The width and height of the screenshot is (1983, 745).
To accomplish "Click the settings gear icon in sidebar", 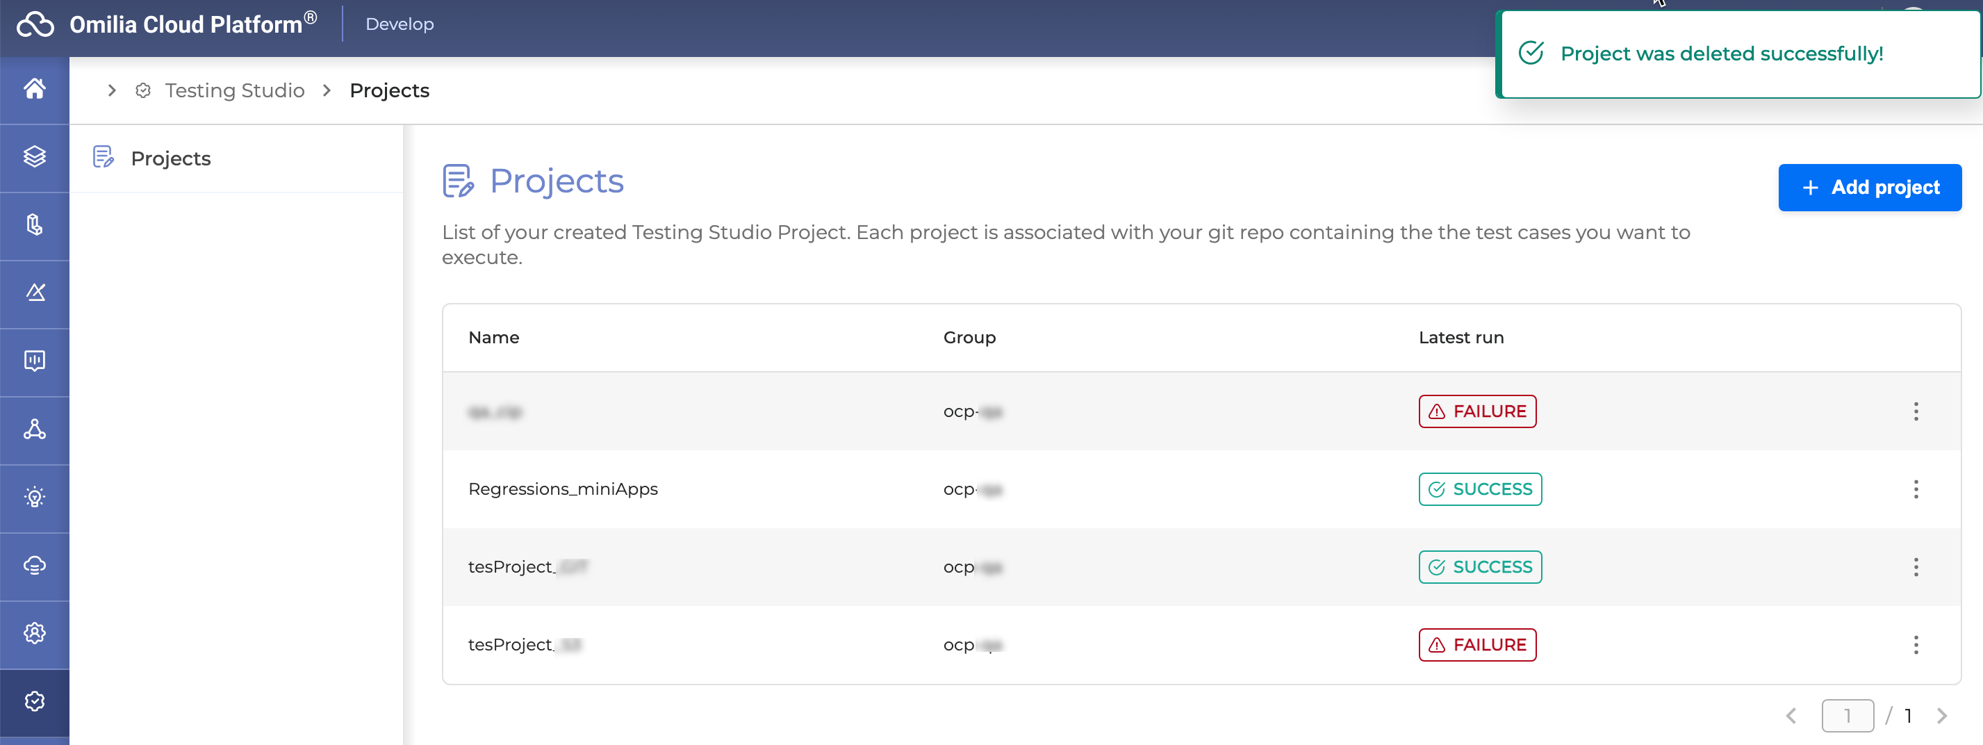I will [x=35, y=632].
